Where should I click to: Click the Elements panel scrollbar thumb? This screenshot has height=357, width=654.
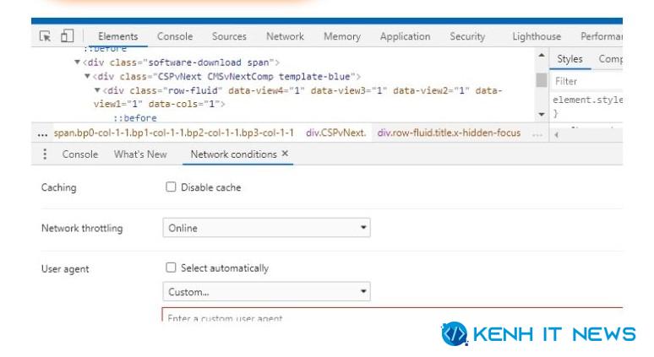pyautogui.click(x=542, y=79)
